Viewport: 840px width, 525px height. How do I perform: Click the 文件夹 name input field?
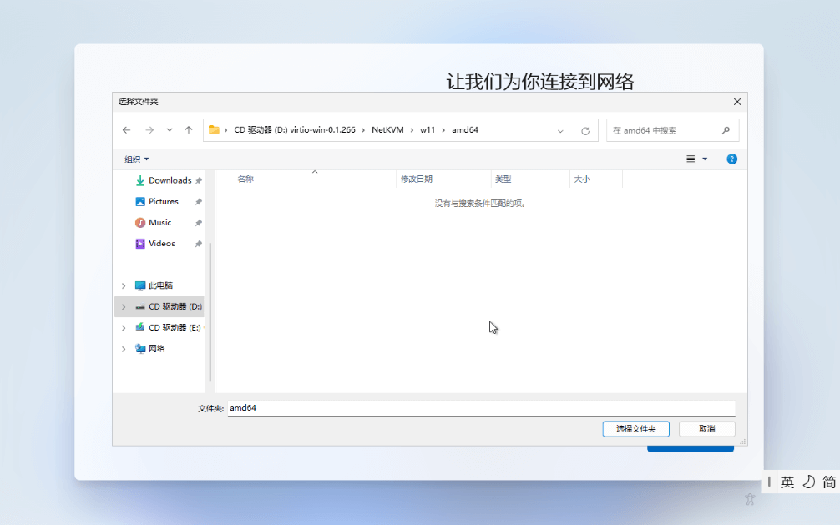point(481,408)
